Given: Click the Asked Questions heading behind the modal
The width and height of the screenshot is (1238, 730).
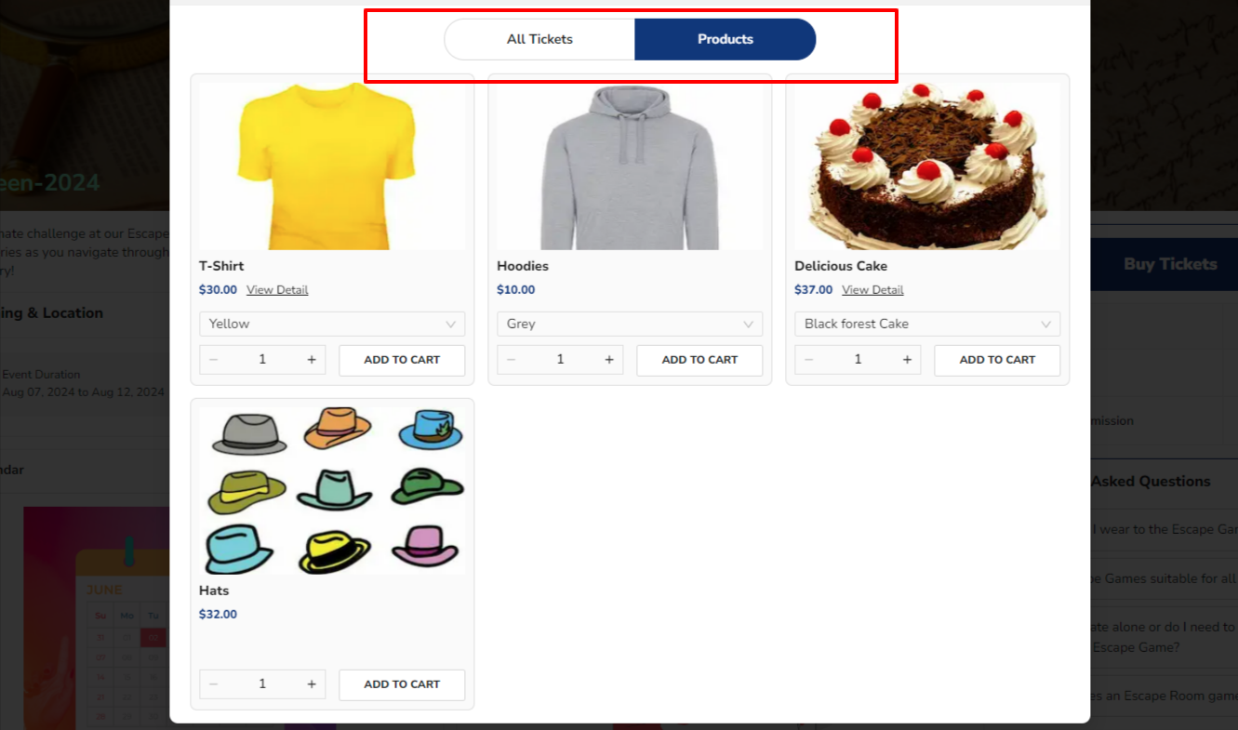Looking at the screenshot, I should pos(1151,482).
